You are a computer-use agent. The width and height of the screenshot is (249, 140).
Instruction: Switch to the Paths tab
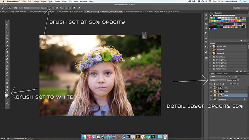click(x=226, y=74)
